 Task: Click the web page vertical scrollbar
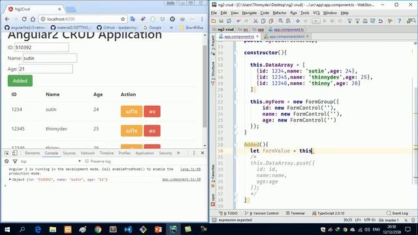tap(204, 87)
